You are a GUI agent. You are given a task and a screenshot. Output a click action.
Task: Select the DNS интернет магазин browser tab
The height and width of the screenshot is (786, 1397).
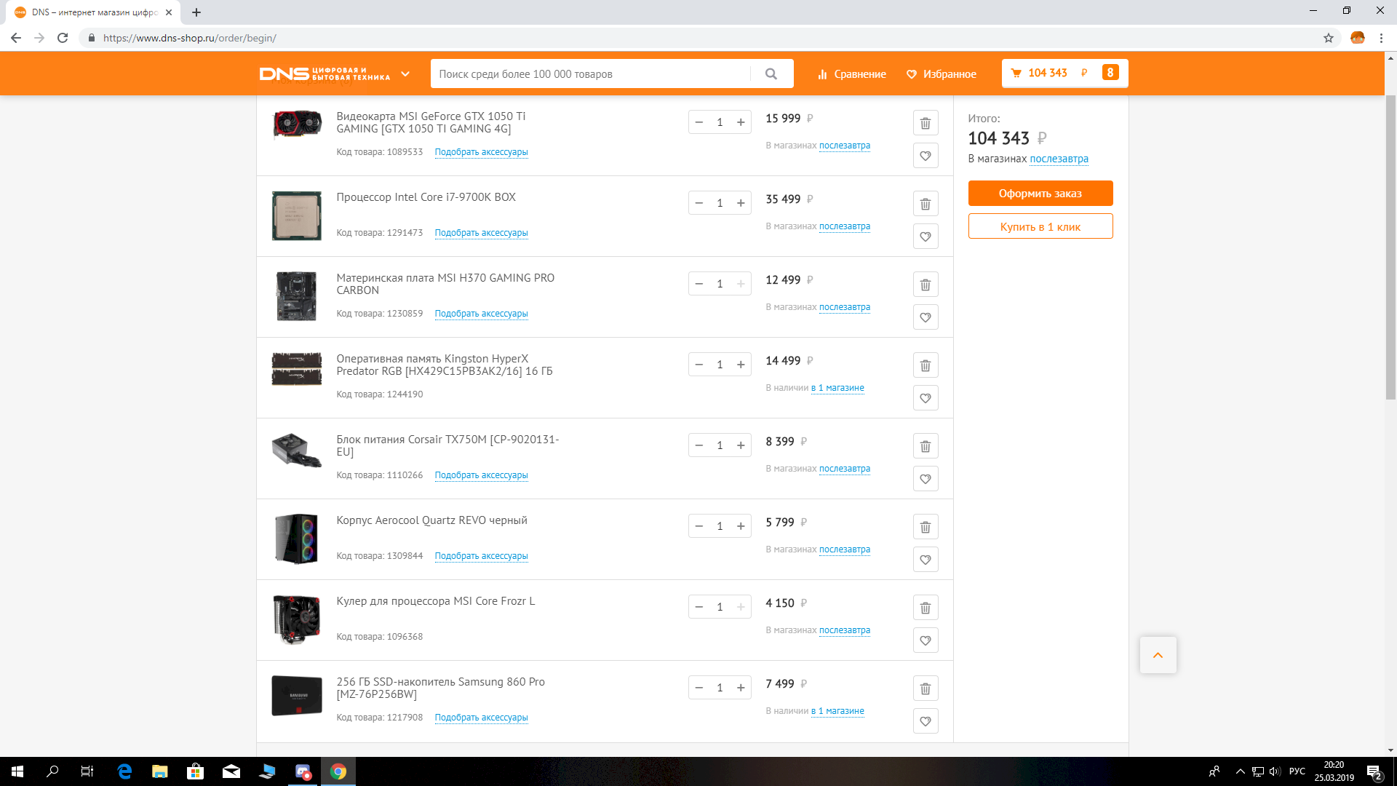pos(94,12)
